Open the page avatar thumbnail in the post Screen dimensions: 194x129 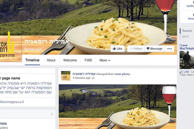(x=66, y=76)
